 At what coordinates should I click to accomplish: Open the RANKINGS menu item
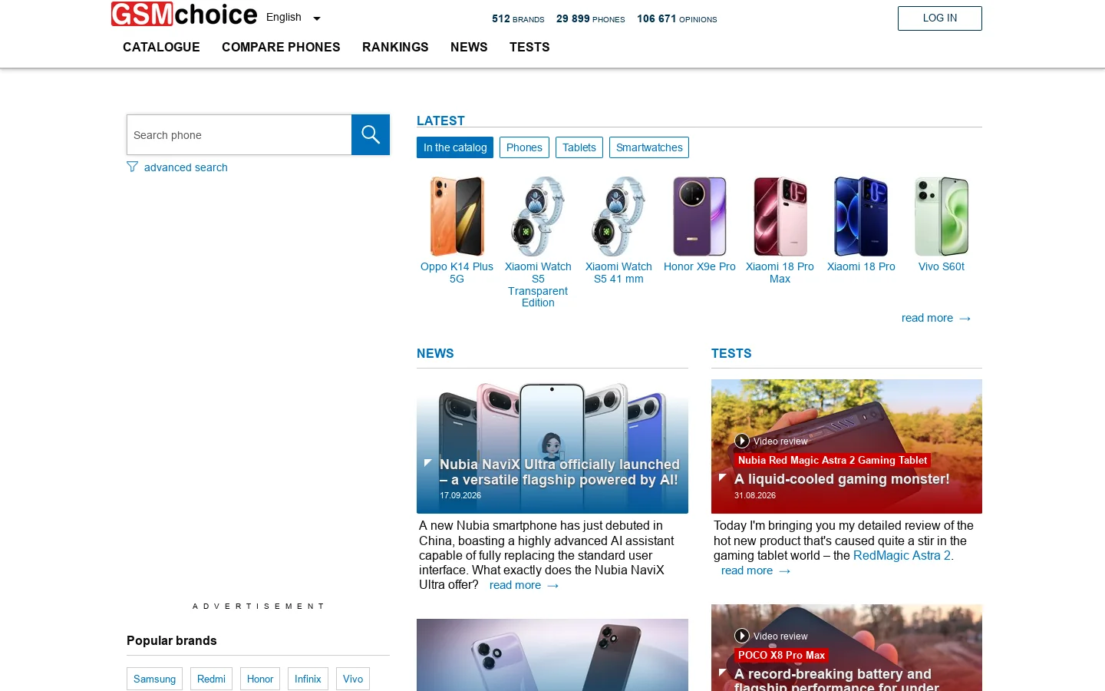(x=395, y=47)
